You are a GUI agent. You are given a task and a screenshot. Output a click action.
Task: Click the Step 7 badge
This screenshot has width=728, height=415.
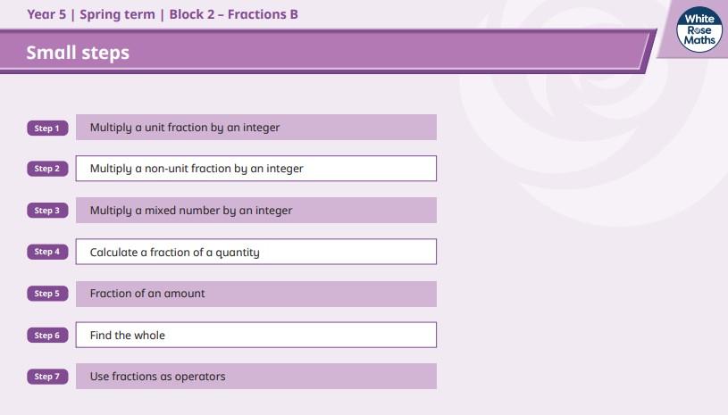[46, 377]
